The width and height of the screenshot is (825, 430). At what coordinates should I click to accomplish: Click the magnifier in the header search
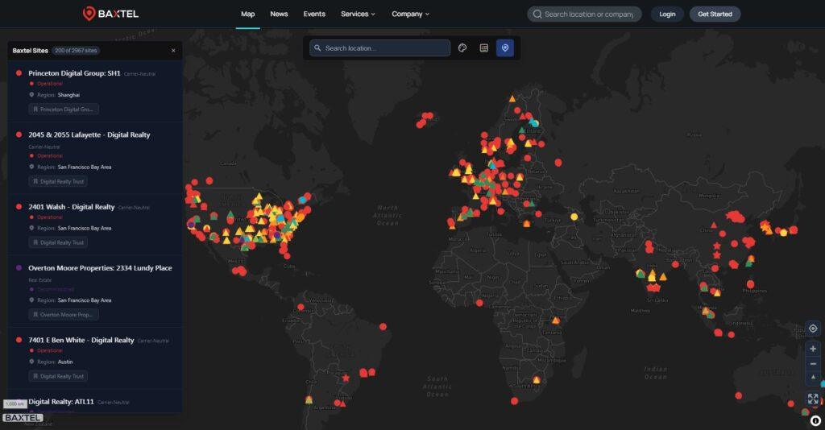(537, 14)
